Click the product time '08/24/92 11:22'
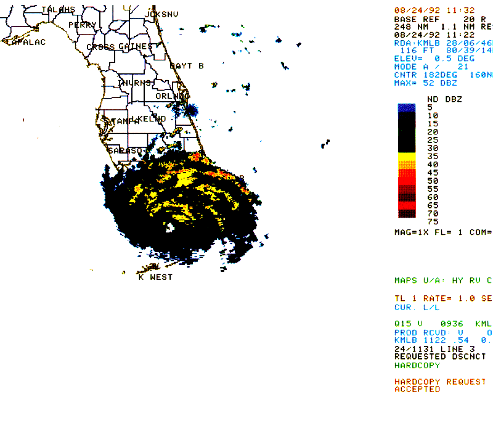 pyautogui.click(x=434, y=35)
